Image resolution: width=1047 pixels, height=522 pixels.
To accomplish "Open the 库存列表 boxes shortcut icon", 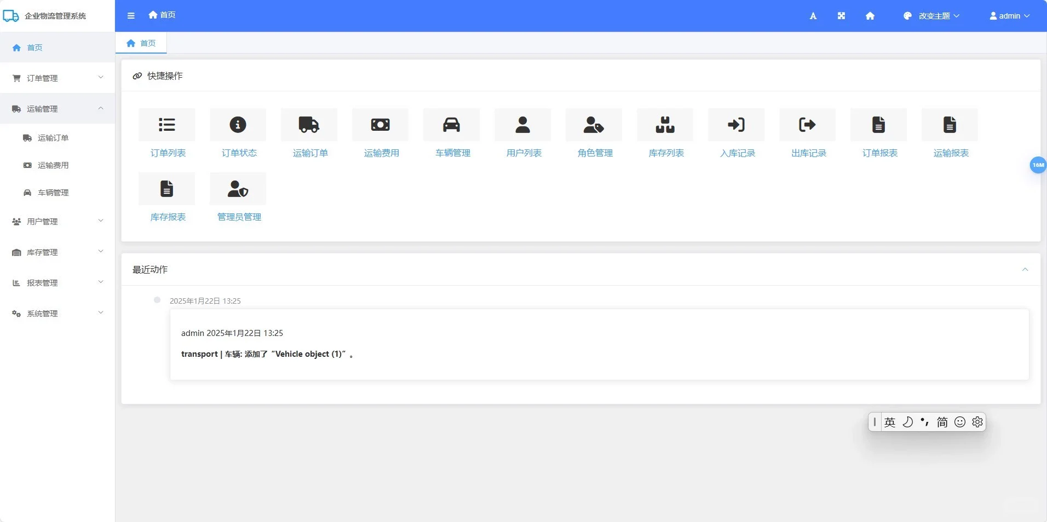I will 665,125.
